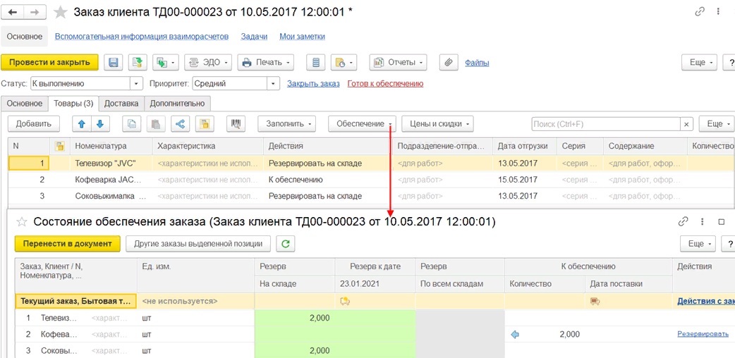The width and height of the screenshot is (735, 358).
Task: Star the order as a favorite
Action: tap(61, 12)
